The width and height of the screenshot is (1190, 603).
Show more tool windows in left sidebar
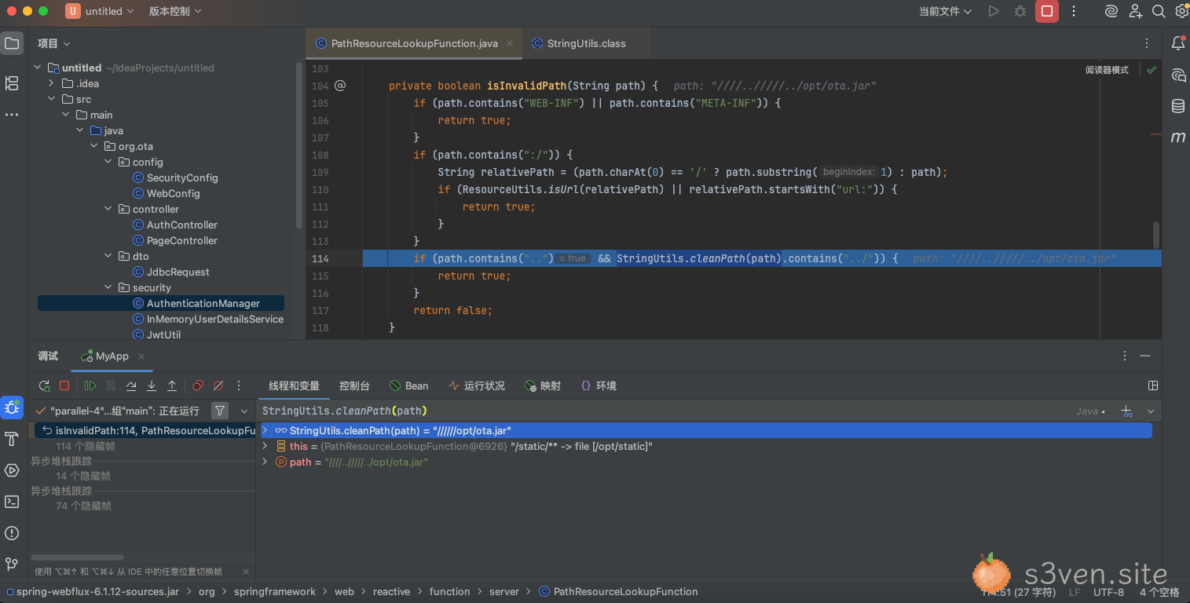click(x=12, y=115)
